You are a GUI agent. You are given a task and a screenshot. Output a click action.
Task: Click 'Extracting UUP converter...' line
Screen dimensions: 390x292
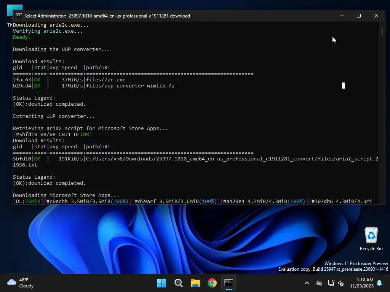54,116
